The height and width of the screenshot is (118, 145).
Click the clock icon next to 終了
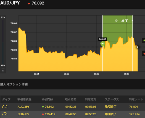click(116, 21)
